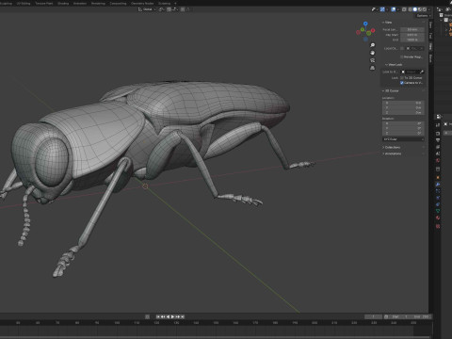Select rendered viewport shading
Screen dimensions: 452x339
tap(425, 9)
